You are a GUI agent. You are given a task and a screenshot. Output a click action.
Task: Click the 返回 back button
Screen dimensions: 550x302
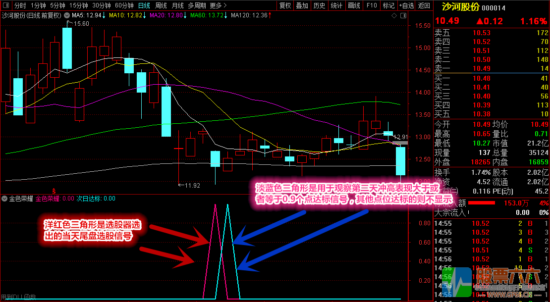coord(424,6)
